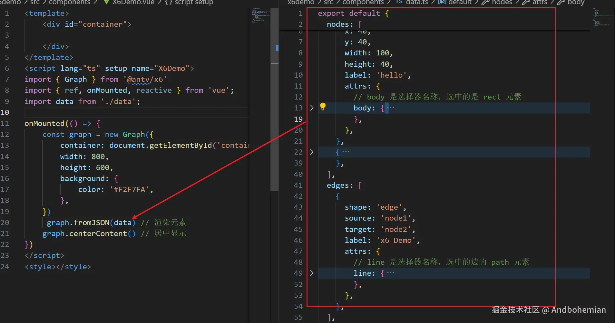The width and height of the screenshot is (615, 323).
Task: Open 'script setup' breadcrumb item
Action: click(x=194, y=2)
